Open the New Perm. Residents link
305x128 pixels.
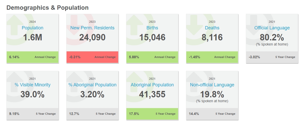pyautogui.click(x=92, y=28)
